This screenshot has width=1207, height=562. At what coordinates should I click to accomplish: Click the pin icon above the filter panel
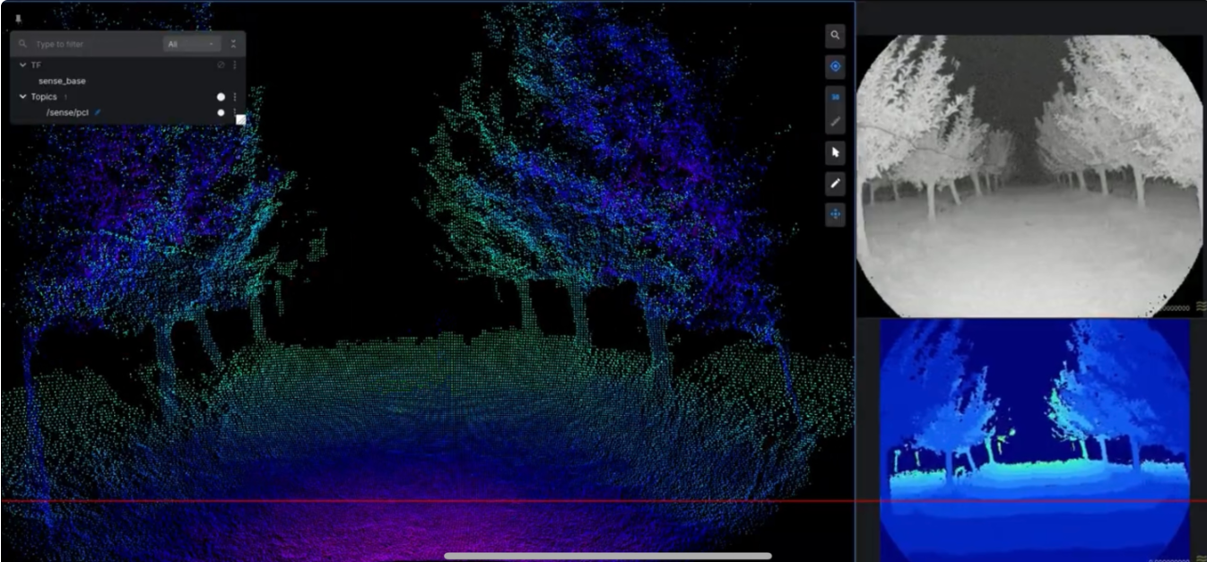18,19
